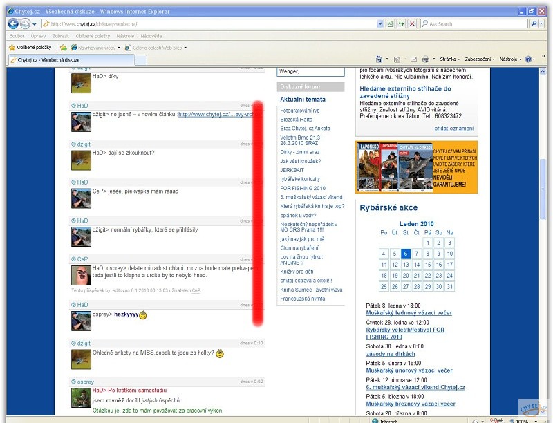553x423 pixels.
Task: Click osprey's avatar beside 'Po krátkém samostudiu'
Action: point(81,398)
